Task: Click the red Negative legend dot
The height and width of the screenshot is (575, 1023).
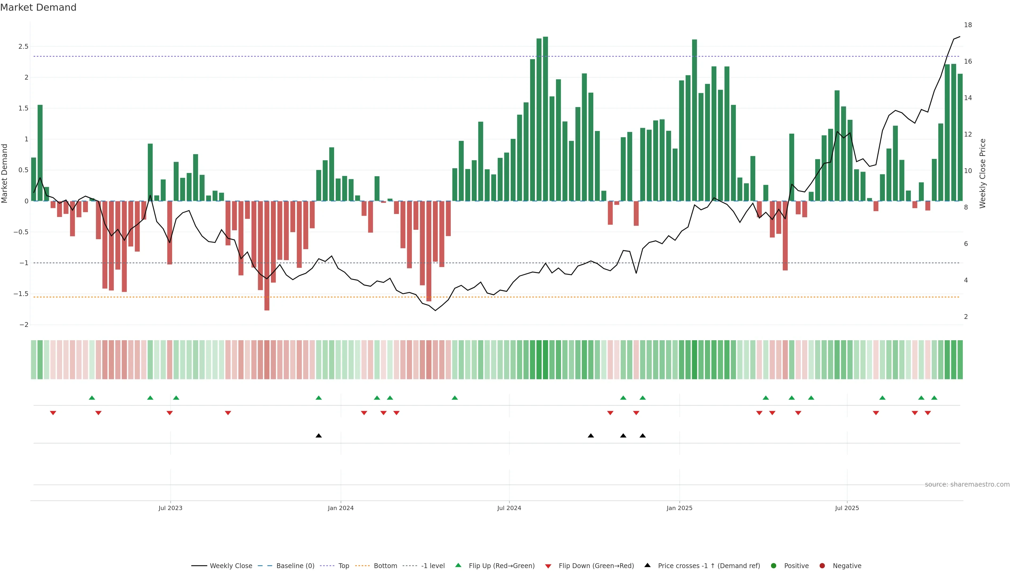Action: pyautogui.click(x=822, y=566)
